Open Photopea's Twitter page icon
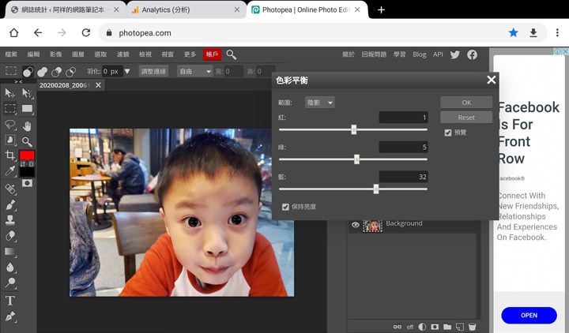Viewport: 569px width, 333px height. click(455, 54)
